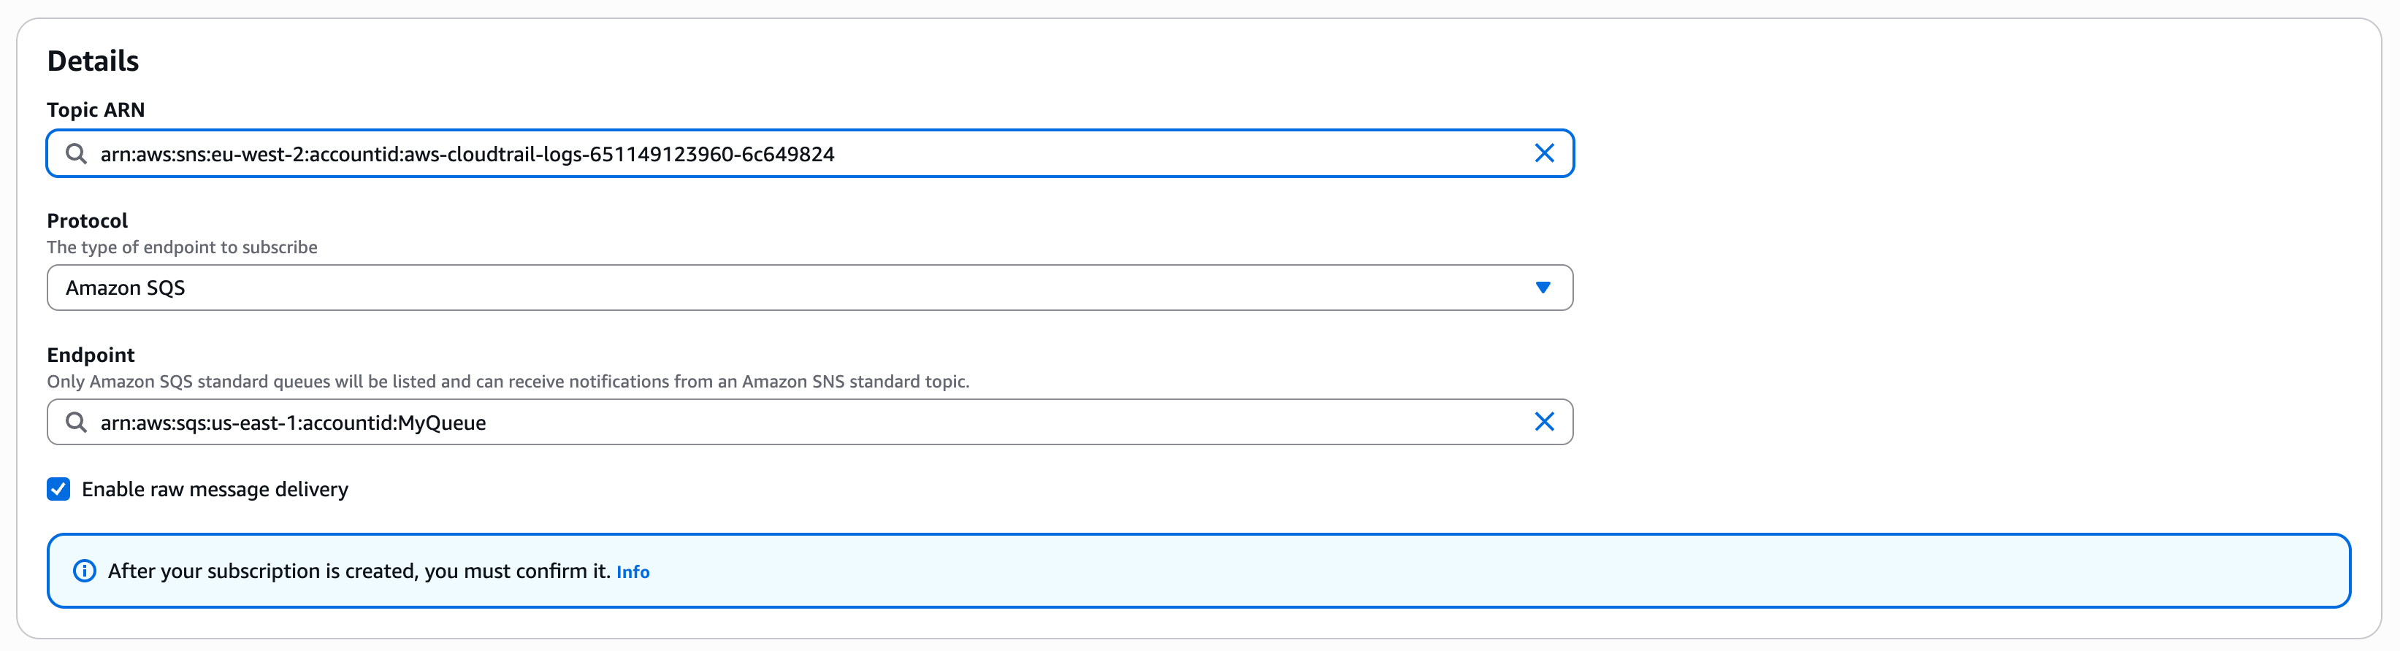This screenshot has width=2400, height=651.
Task: Clear the Topic ARN field value
Action: (1544, 154)
